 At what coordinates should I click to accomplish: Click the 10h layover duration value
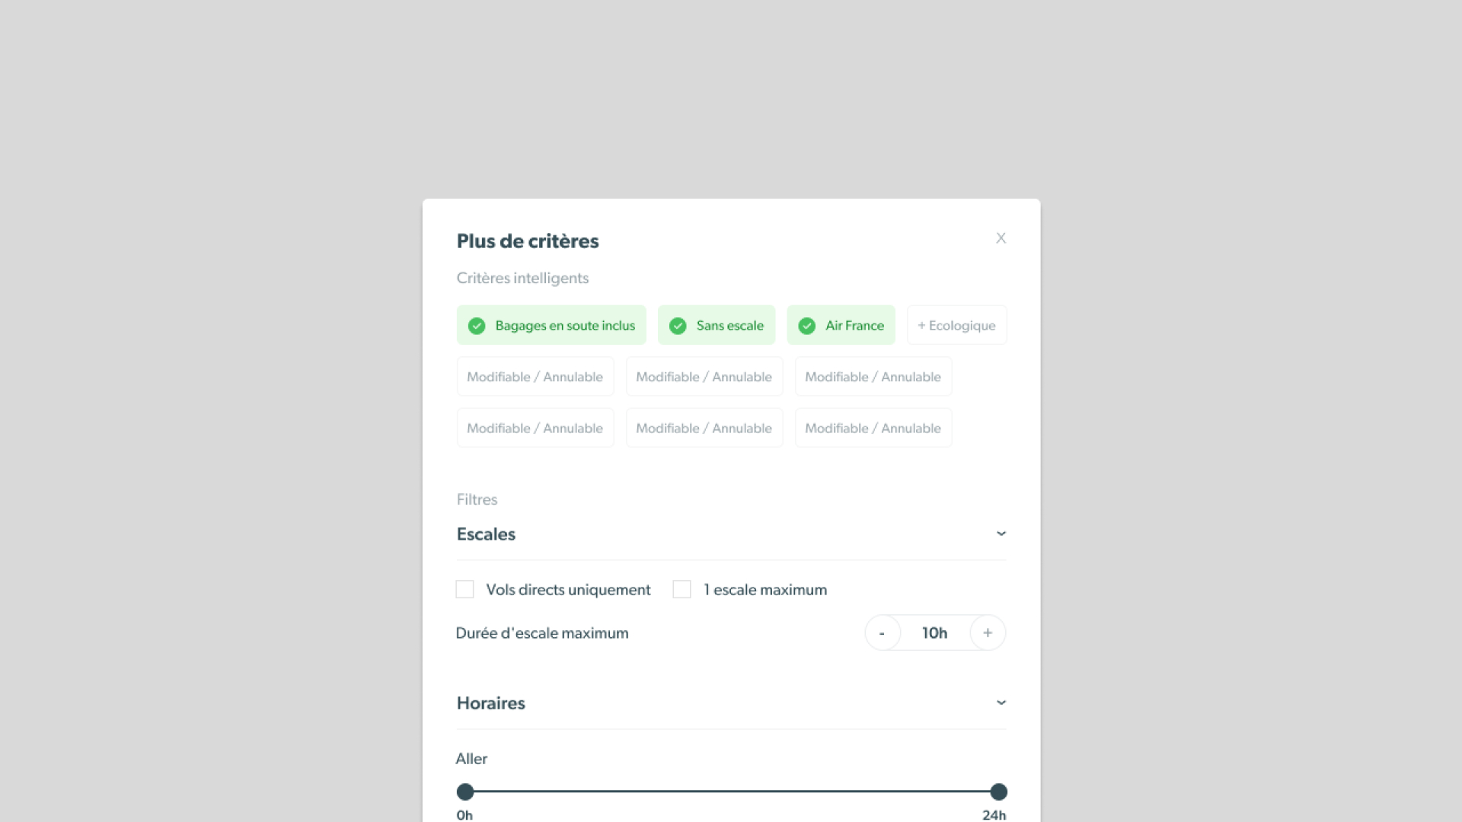(934, 633)
